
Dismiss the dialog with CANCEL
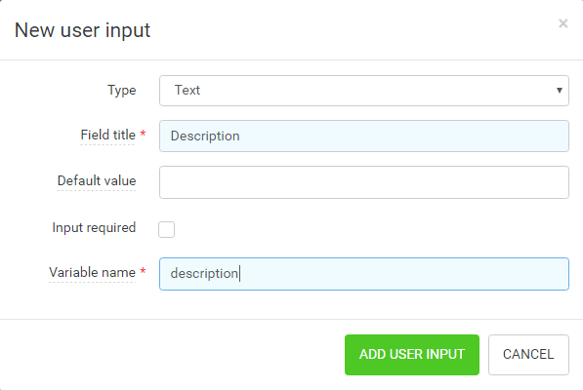pos(528,355)
